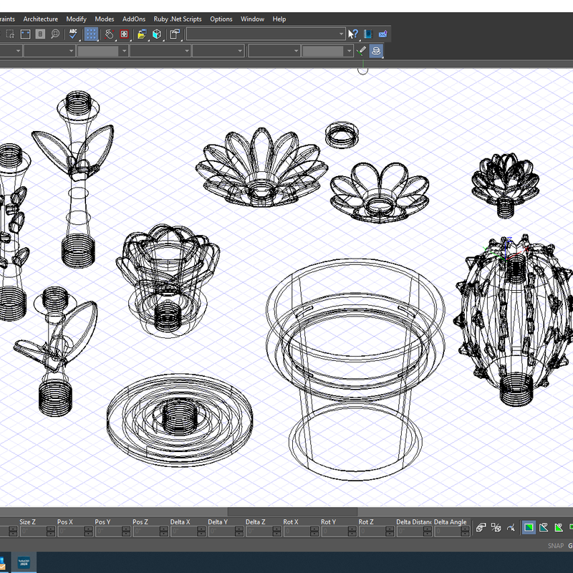Click the TurboCAD 2024 taskbar icon
This screenshot has width=573, height=573.
pos(24,563)
